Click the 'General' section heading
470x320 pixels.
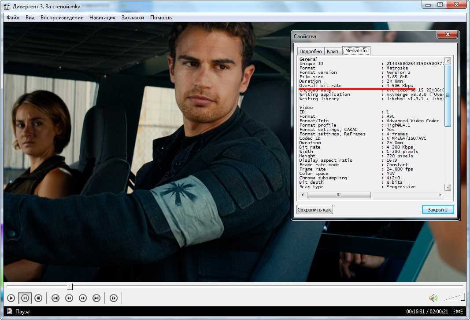click(x=308, y=59)
